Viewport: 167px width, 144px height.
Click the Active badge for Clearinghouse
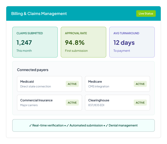click(140, 102)
